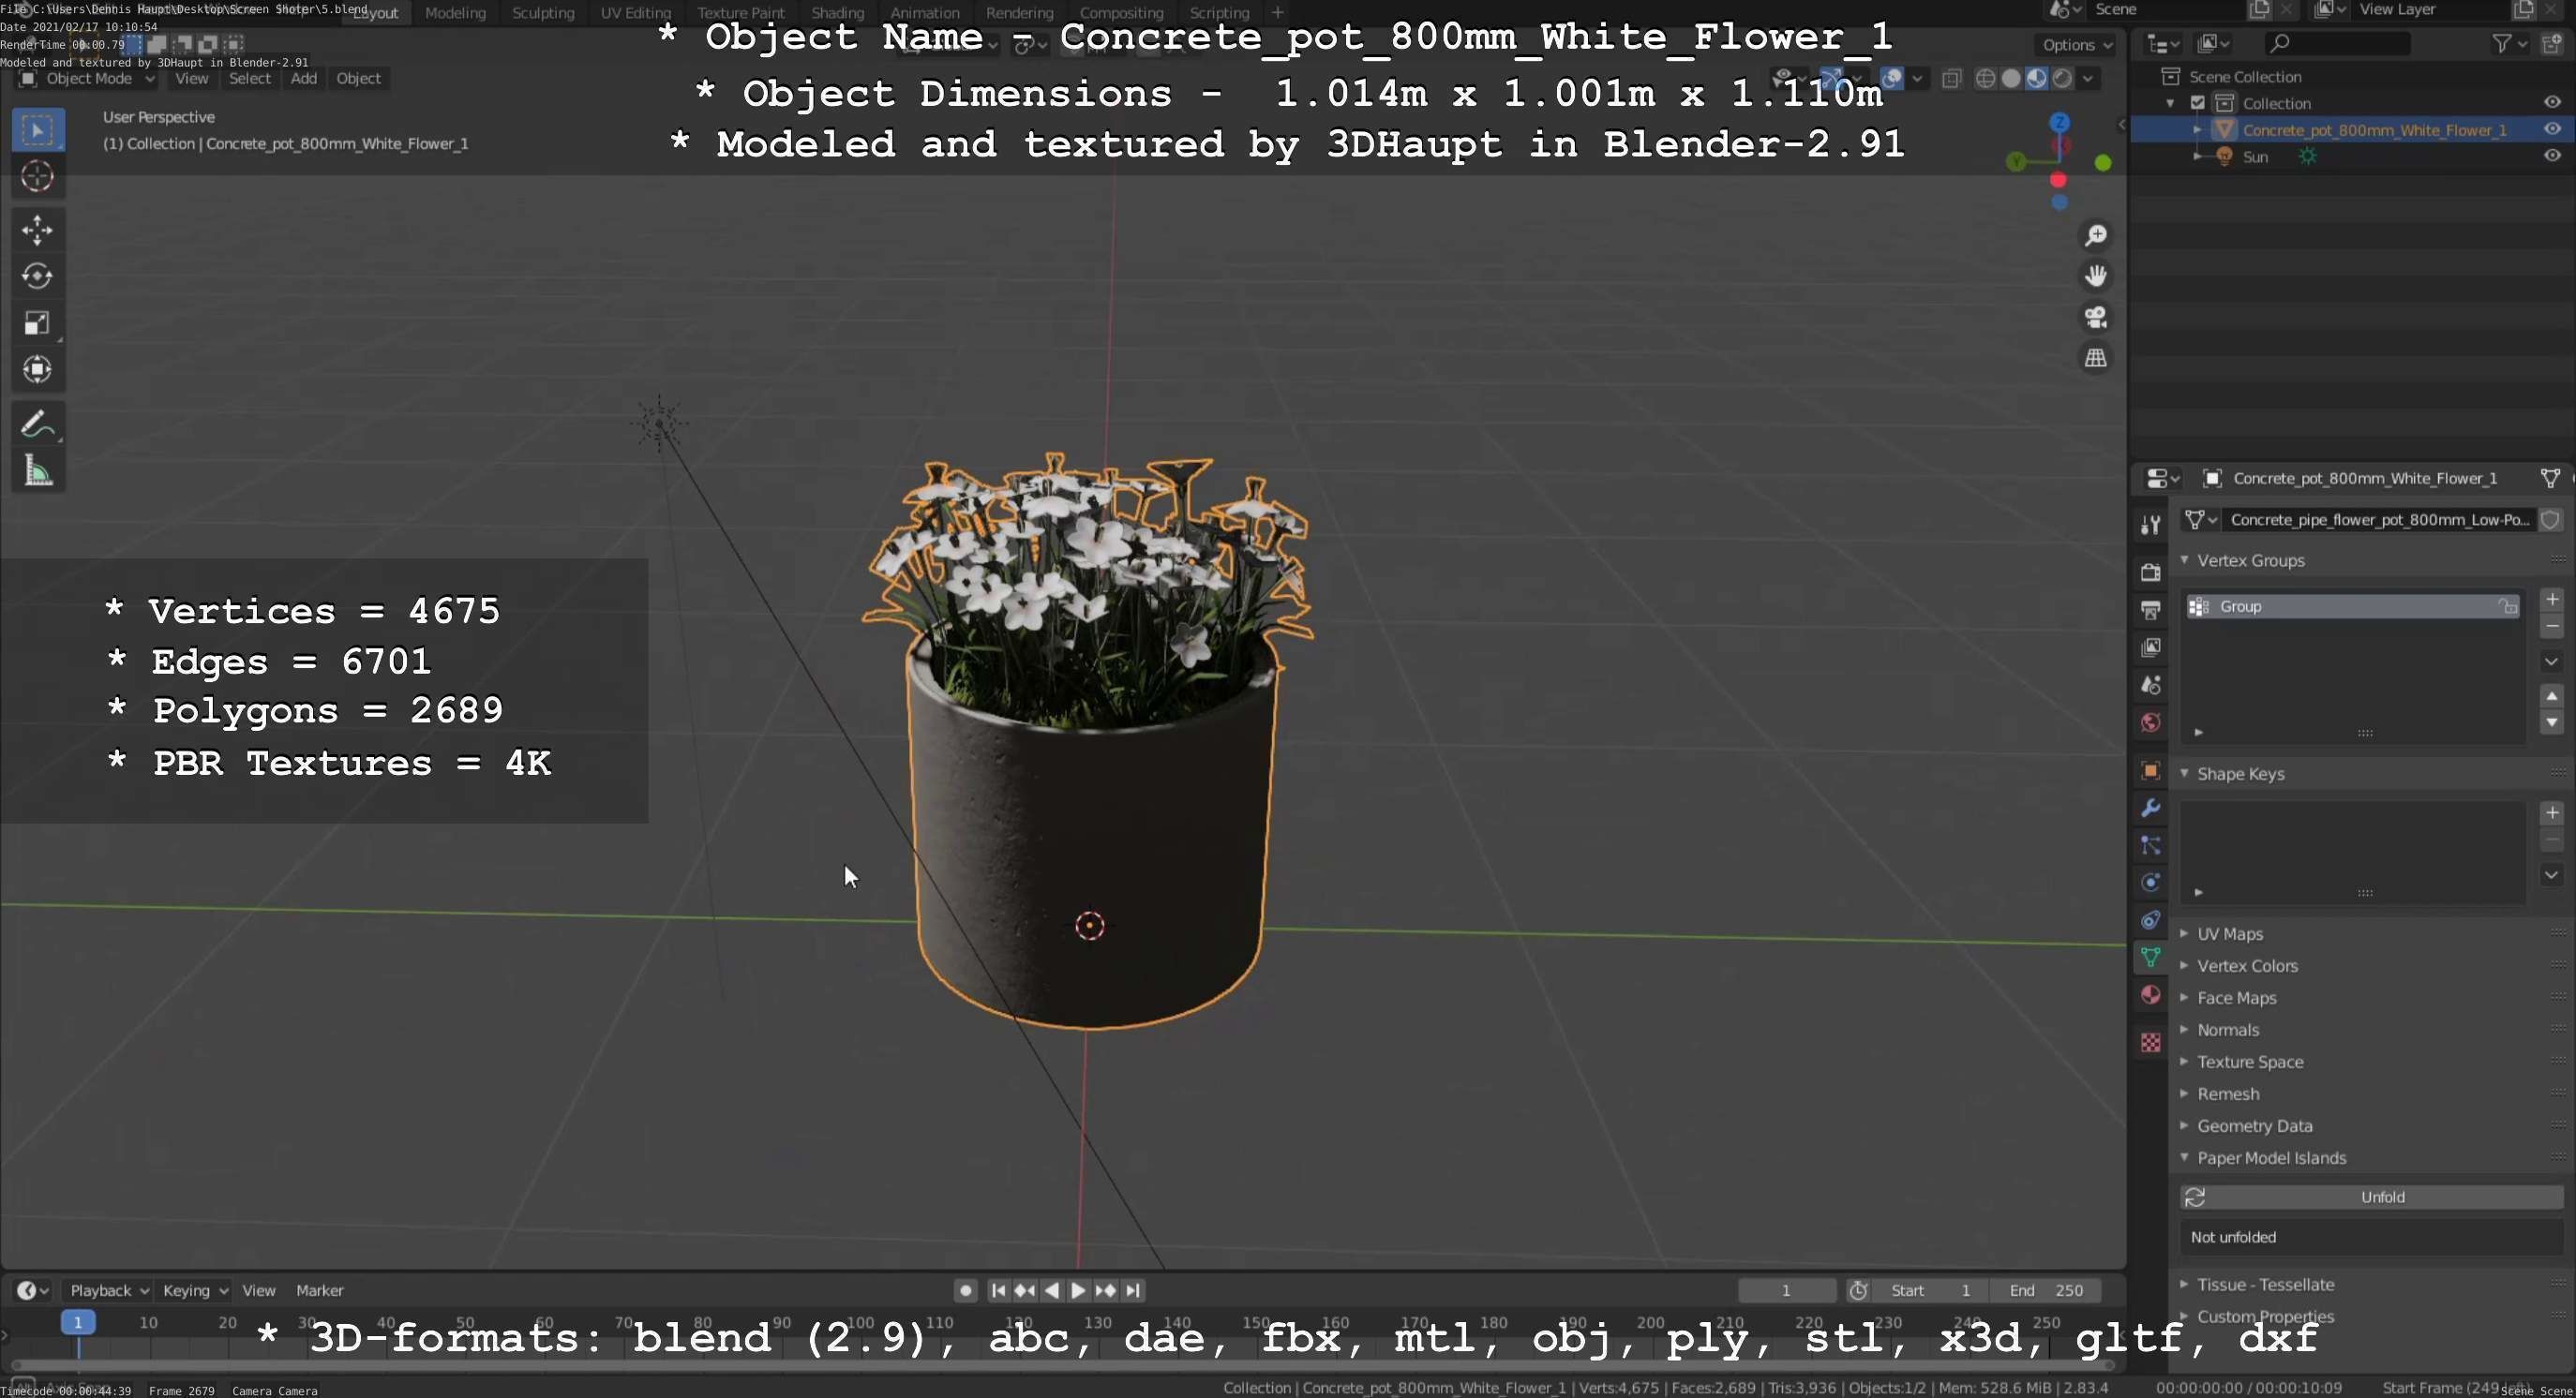
Task: Click the zoom magnifier in the viewport
Action: coord(2095,236)
